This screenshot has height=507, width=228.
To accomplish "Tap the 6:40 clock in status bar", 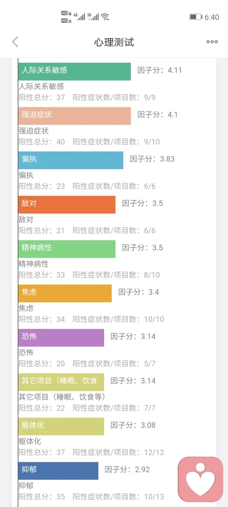I will tap(212, 17).
